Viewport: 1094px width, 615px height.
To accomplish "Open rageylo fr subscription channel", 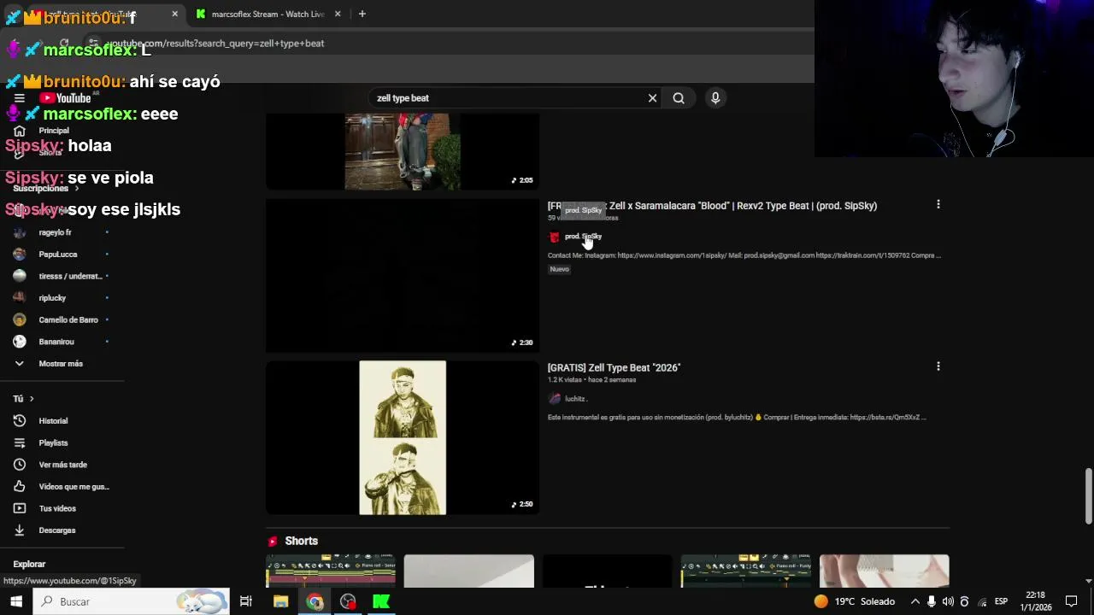I will coord(55,232).
